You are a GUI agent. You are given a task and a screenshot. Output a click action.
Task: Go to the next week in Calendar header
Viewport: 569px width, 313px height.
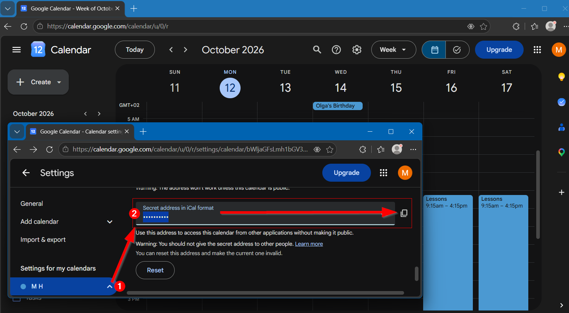pyautogui.click(x=185, y=50)
